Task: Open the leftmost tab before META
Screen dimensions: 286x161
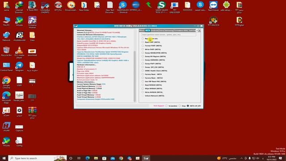Action: [142, 30]
